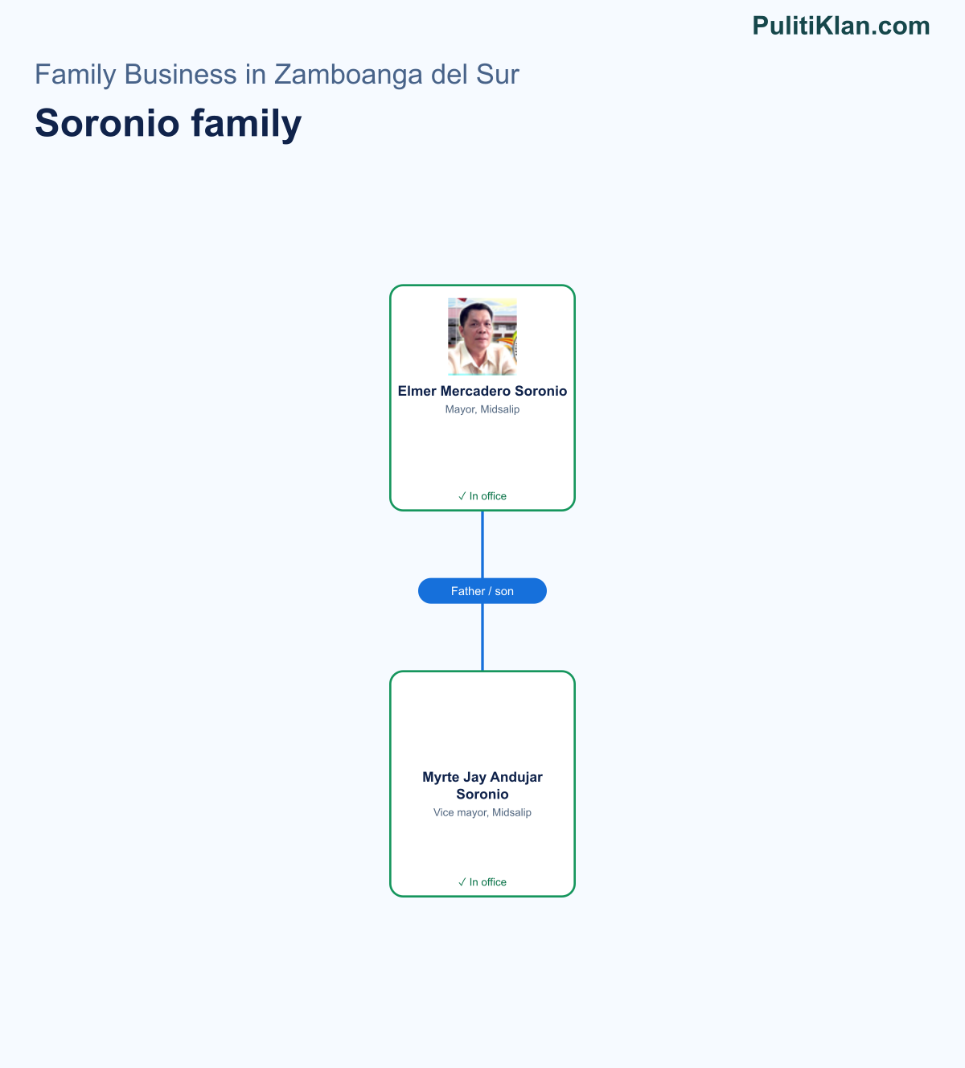Click the blank photo area on Myrte Jay's card
965x1068 pixels.
click(482, 723)
